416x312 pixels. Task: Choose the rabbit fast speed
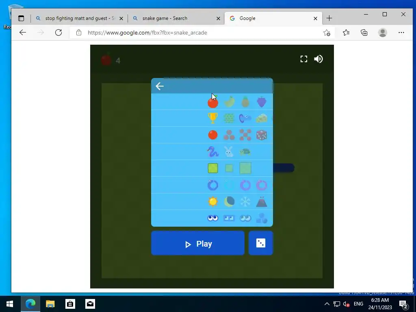click(x=229, y=152)
